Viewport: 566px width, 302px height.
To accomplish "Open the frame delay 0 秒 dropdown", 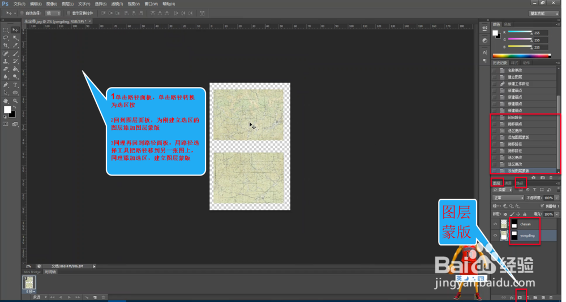I will point(30,292).
